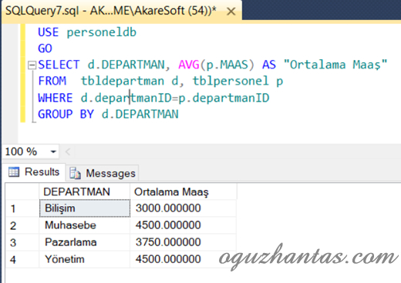Click the top-left select-all grid corner
Viewport: 401px width, 283px height.
22,191
